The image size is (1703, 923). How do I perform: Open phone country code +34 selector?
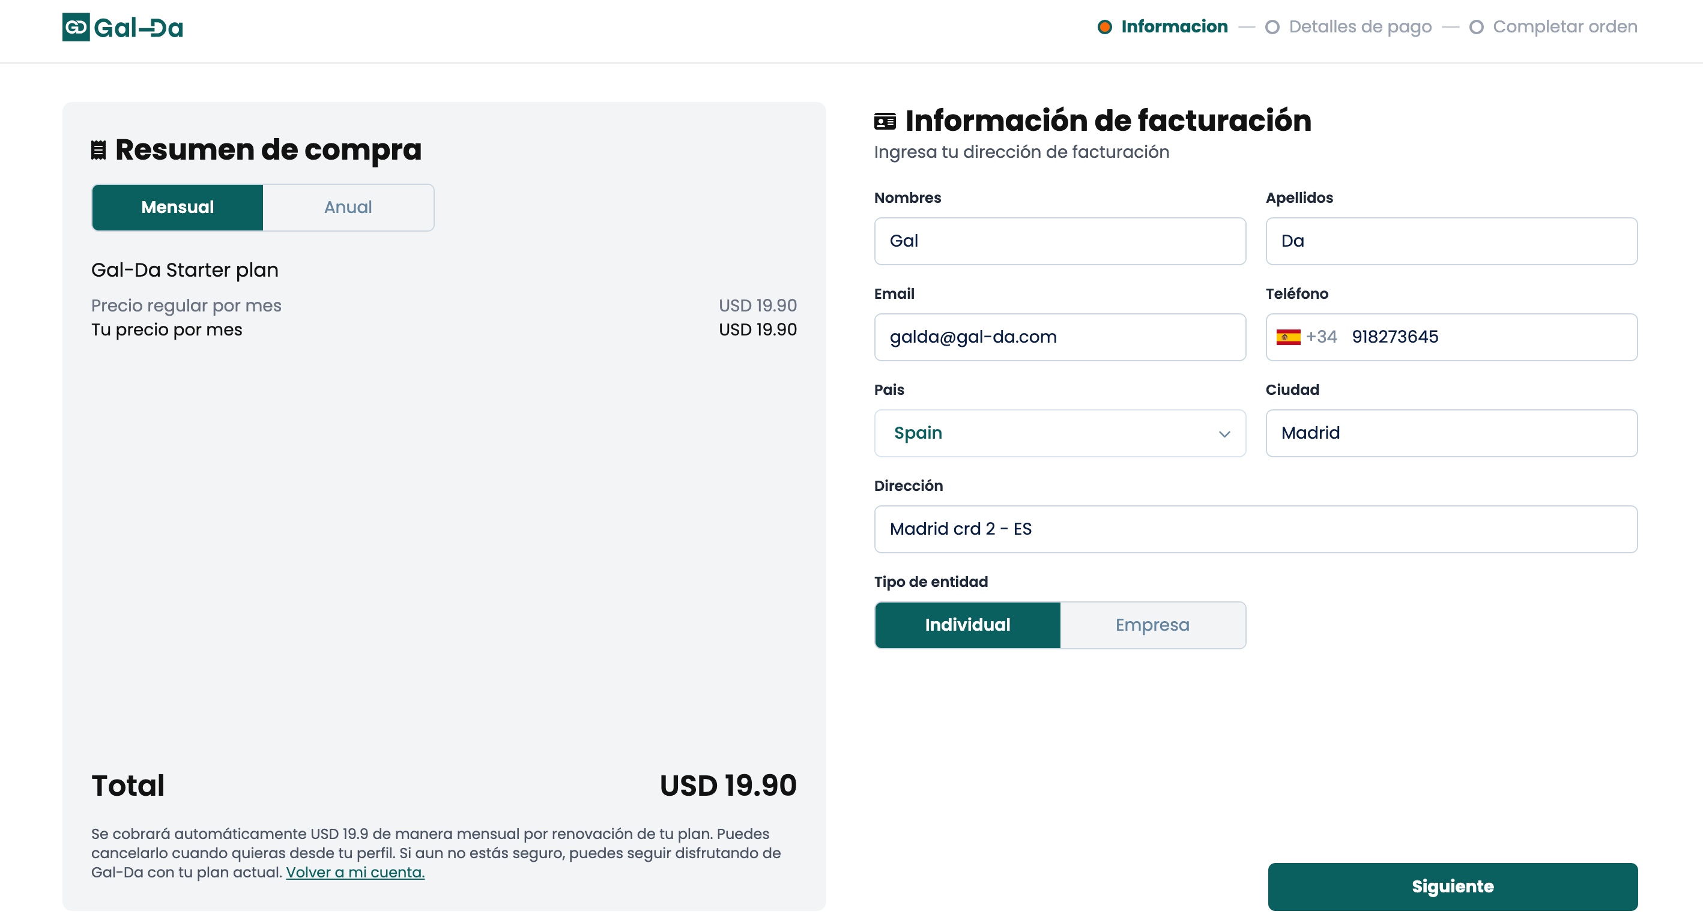[1306, 337]
